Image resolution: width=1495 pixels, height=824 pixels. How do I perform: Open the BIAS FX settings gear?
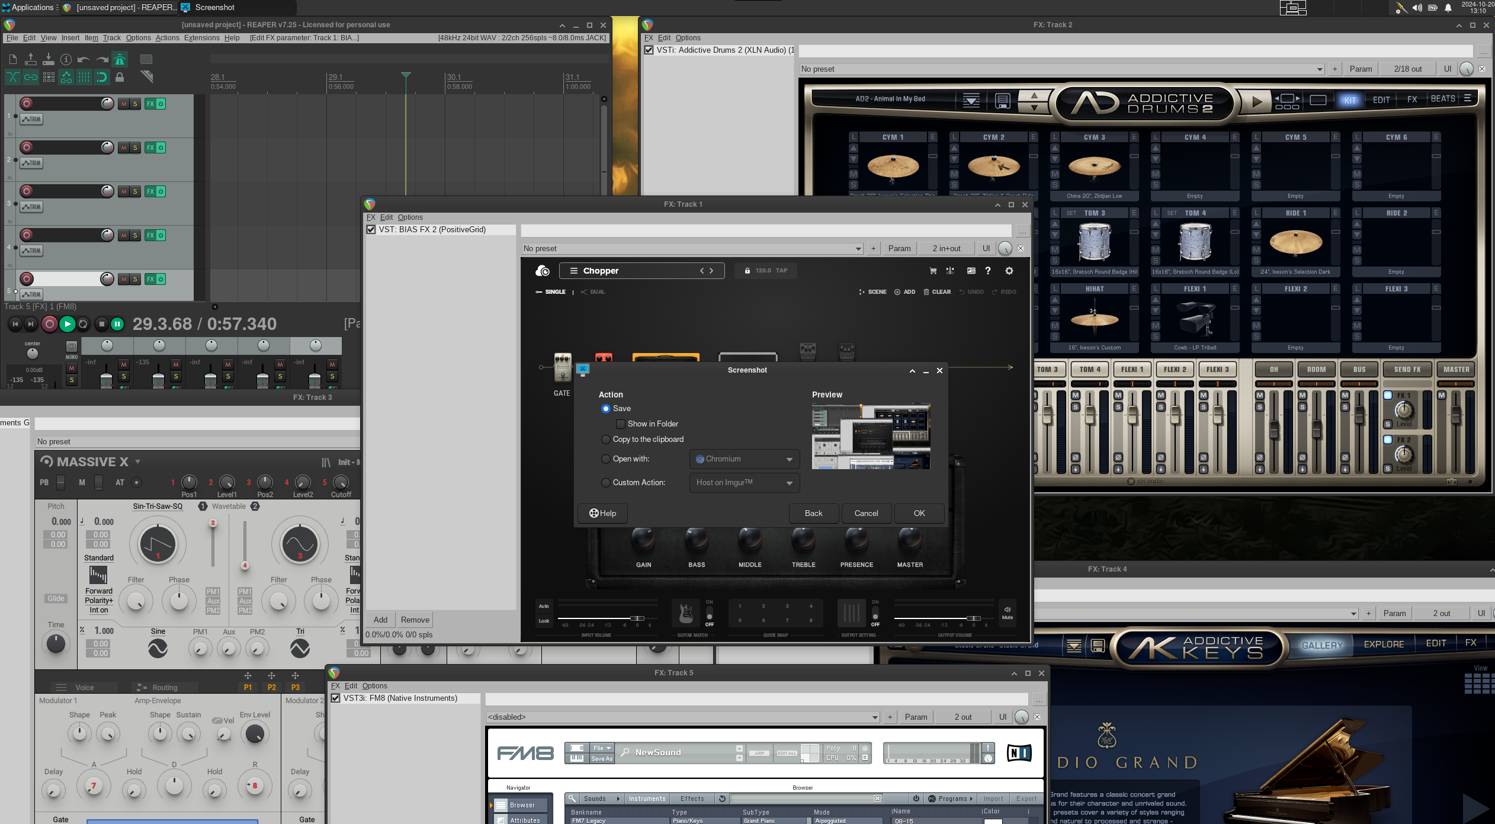coord(1009,271)
